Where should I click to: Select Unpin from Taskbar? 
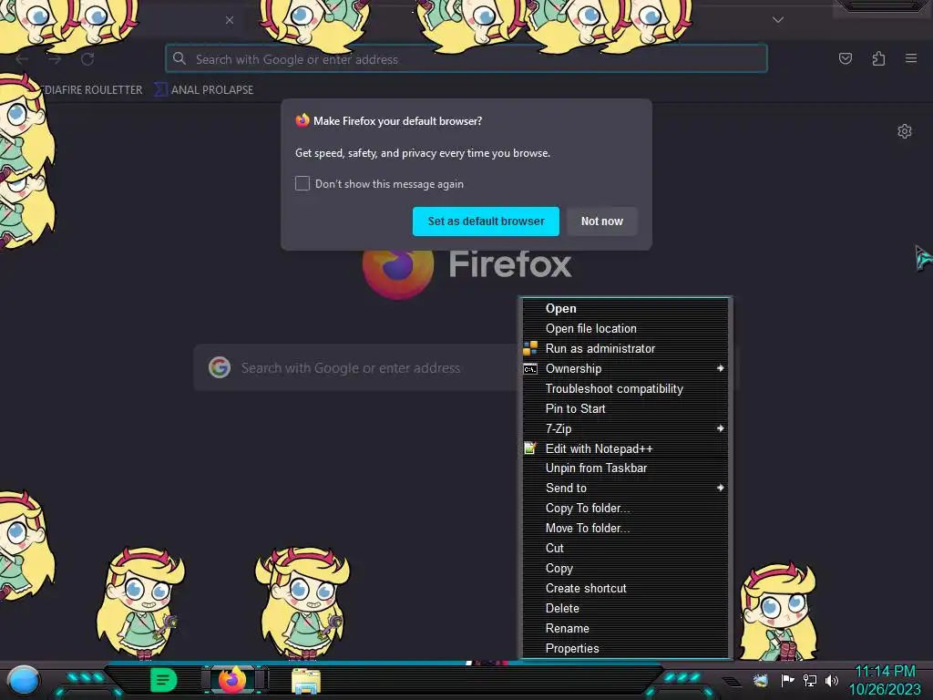coord(625,468)
